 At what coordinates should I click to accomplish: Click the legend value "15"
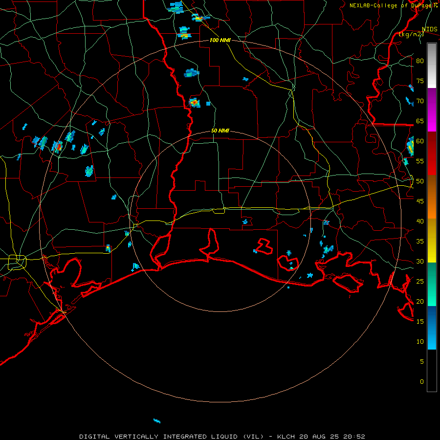420,321
